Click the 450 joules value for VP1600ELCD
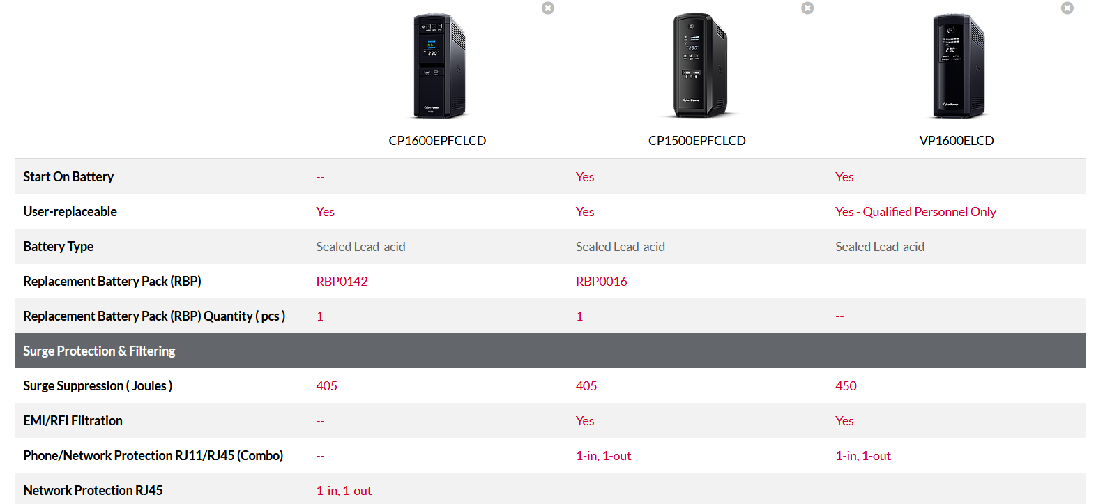 [846, 386]
